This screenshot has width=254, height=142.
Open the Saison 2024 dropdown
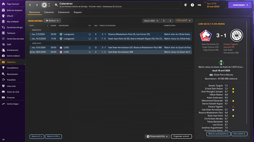(151, 21)
